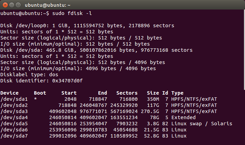Click the terminal scrollbar on the right edge
This screenshot has width=245, height=145.
[244, 50]
